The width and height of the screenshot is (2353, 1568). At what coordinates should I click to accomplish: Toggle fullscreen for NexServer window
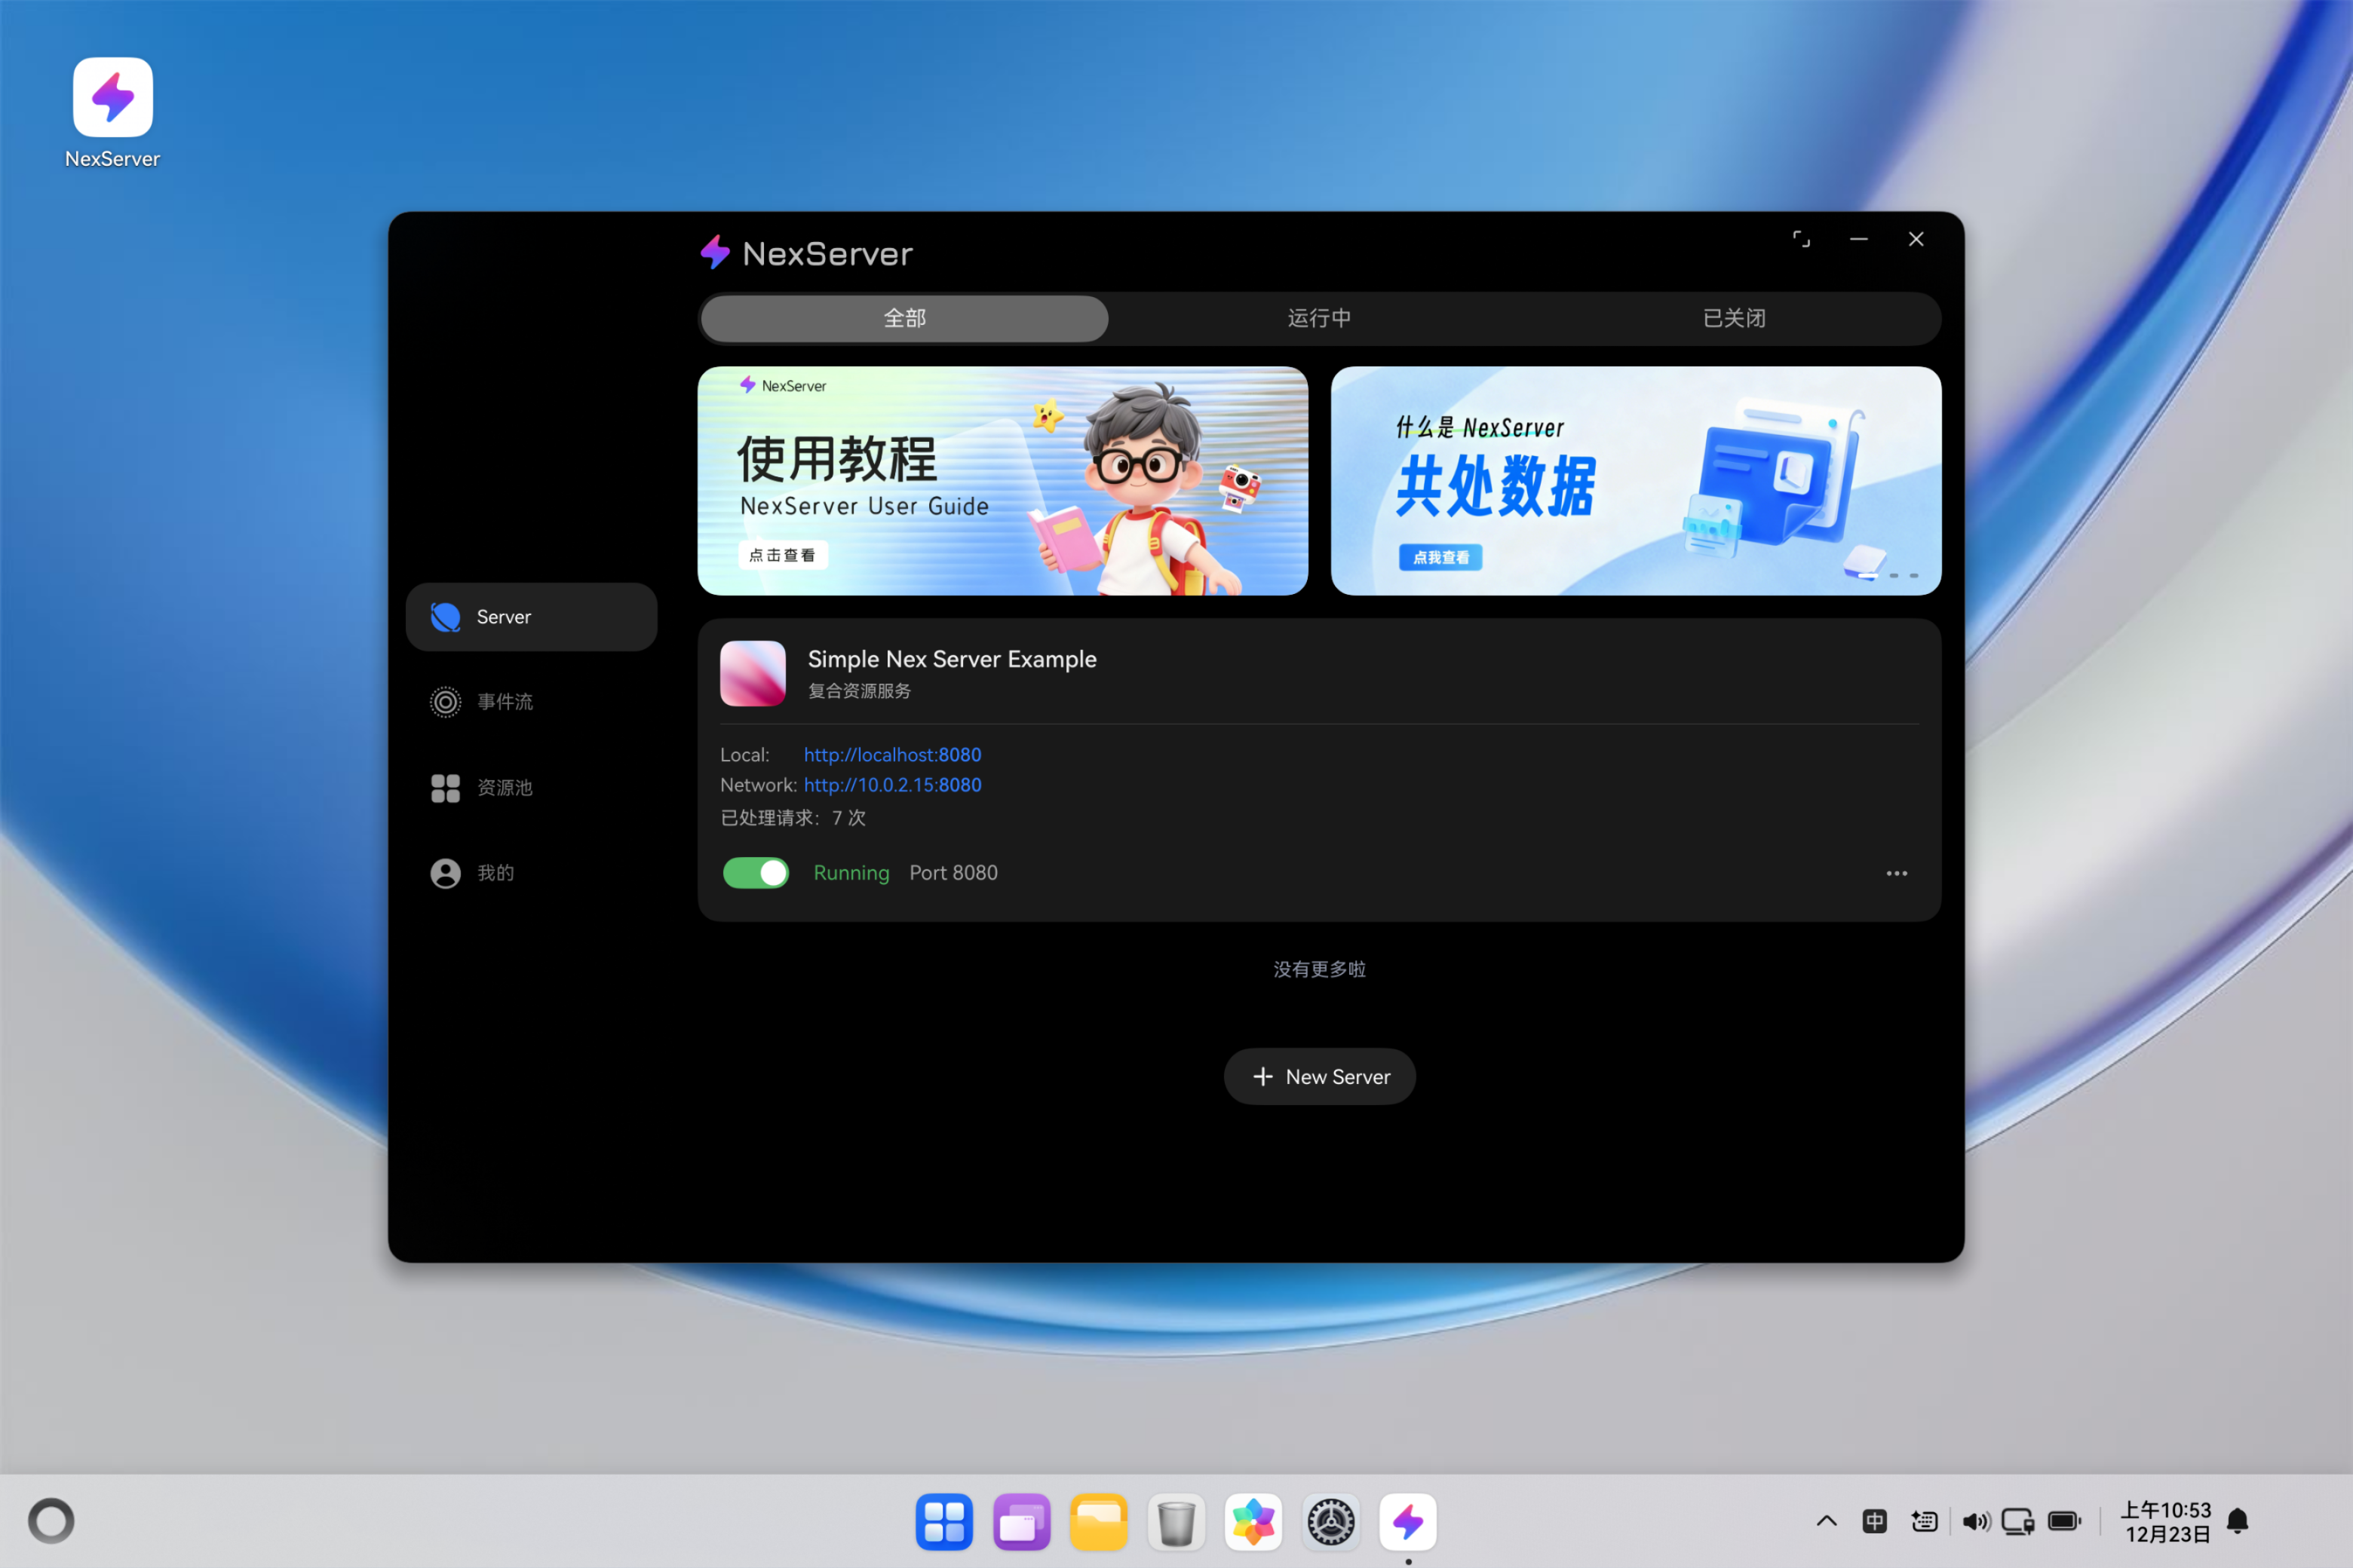1801,239
